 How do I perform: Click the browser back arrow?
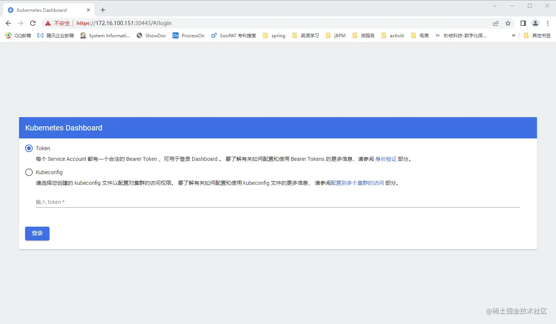pyautogui.click(x=8, y=23)
